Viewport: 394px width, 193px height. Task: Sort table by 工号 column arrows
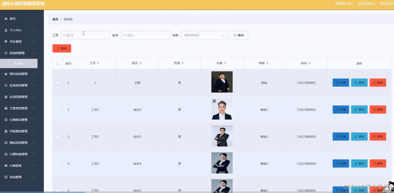(98, 63)
